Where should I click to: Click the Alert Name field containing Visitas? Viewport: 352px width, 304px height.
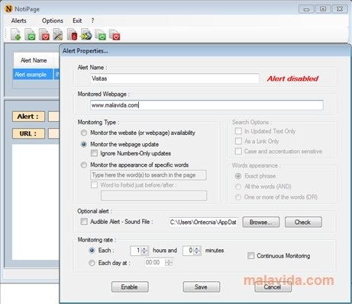[x=175, y=78]
